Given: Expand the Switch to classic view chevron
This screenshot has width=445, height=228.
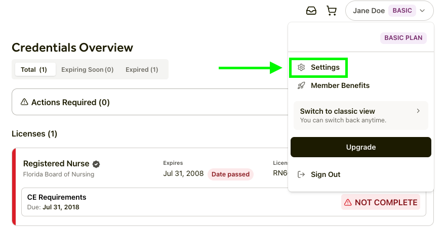Looking at the screenshot, I should click(418, 111).
